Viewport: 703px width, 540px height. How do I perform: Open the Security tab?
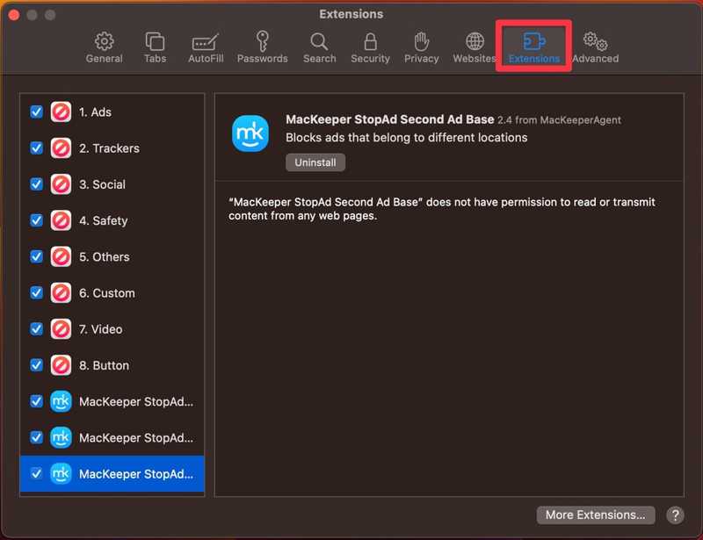370,47
